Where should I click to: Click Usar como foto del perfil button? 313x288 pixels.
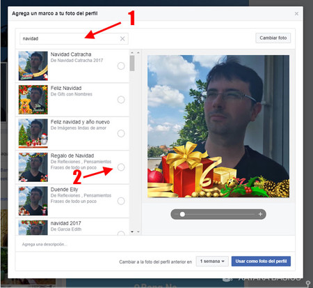pyautogui.click(x=261, y=262)
